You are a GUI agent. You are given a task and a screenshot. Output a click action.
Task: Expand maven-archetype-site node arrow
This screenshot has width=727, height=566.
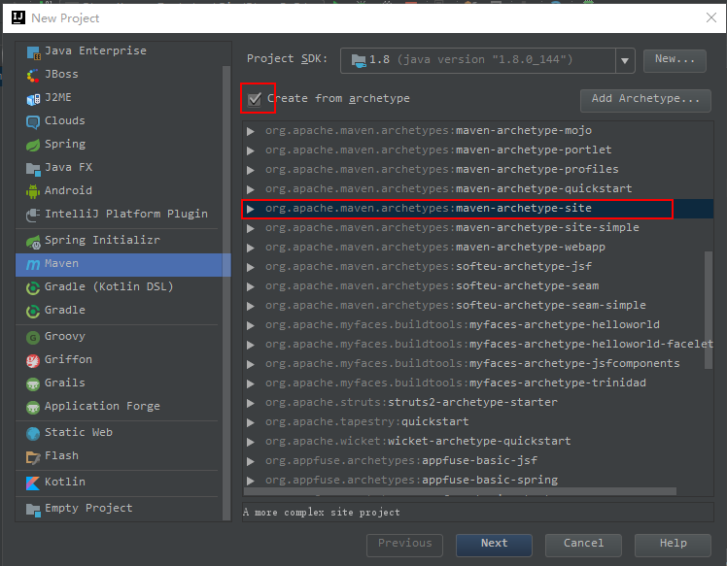(251, 209)
